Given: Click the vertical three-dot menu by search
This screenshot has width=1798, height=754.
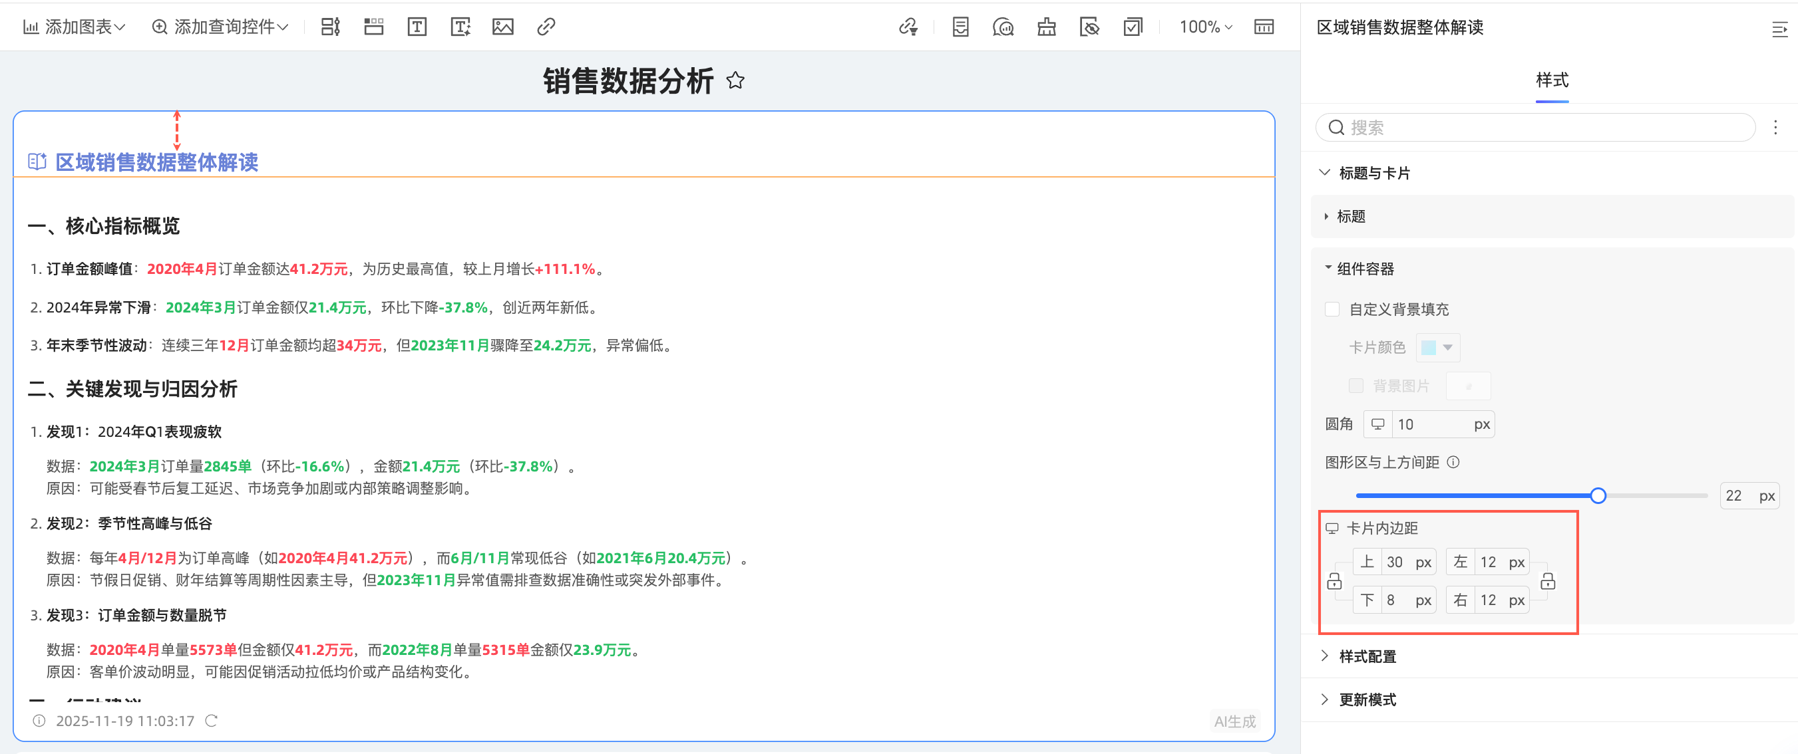Looking at the screenshot, I should pyautogui.click(x=1775, y=127).
